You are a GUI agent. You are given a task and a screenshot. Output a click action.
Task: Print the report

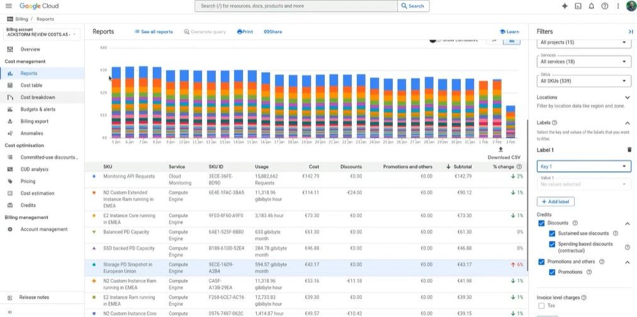[245, 31]
